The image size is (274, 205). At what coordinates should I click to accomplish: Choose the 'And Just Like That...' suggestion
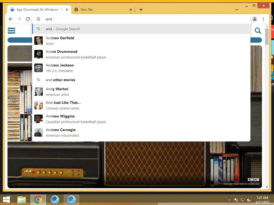pyautogui.click(x=141, y=105)
